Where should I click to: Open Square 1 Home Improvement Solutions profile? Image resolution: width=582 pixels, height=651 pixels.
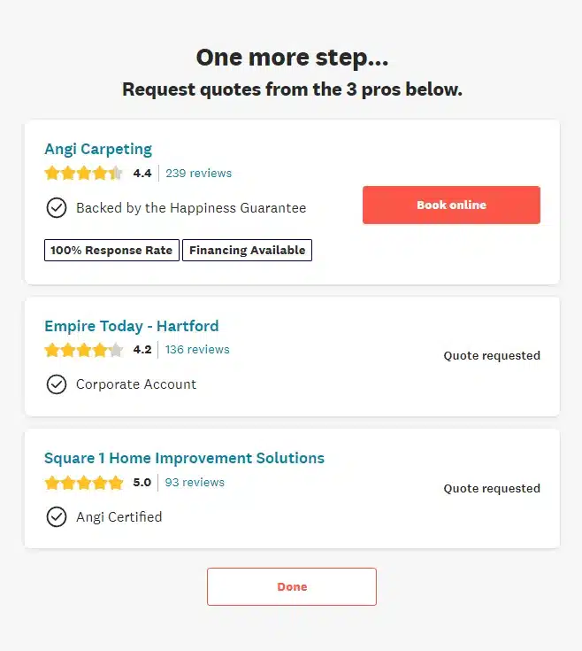coord(184,458)
